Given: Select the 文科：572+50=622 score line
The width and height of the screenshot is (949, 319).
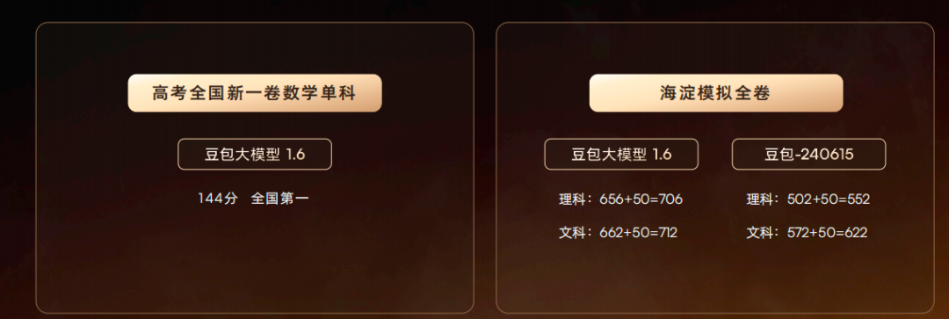Looking at the screenshot, I should point(807,233).
